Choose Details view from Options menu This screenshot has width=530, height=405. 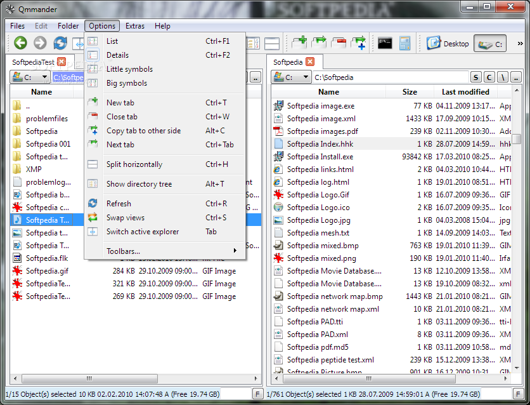[165, 55]
